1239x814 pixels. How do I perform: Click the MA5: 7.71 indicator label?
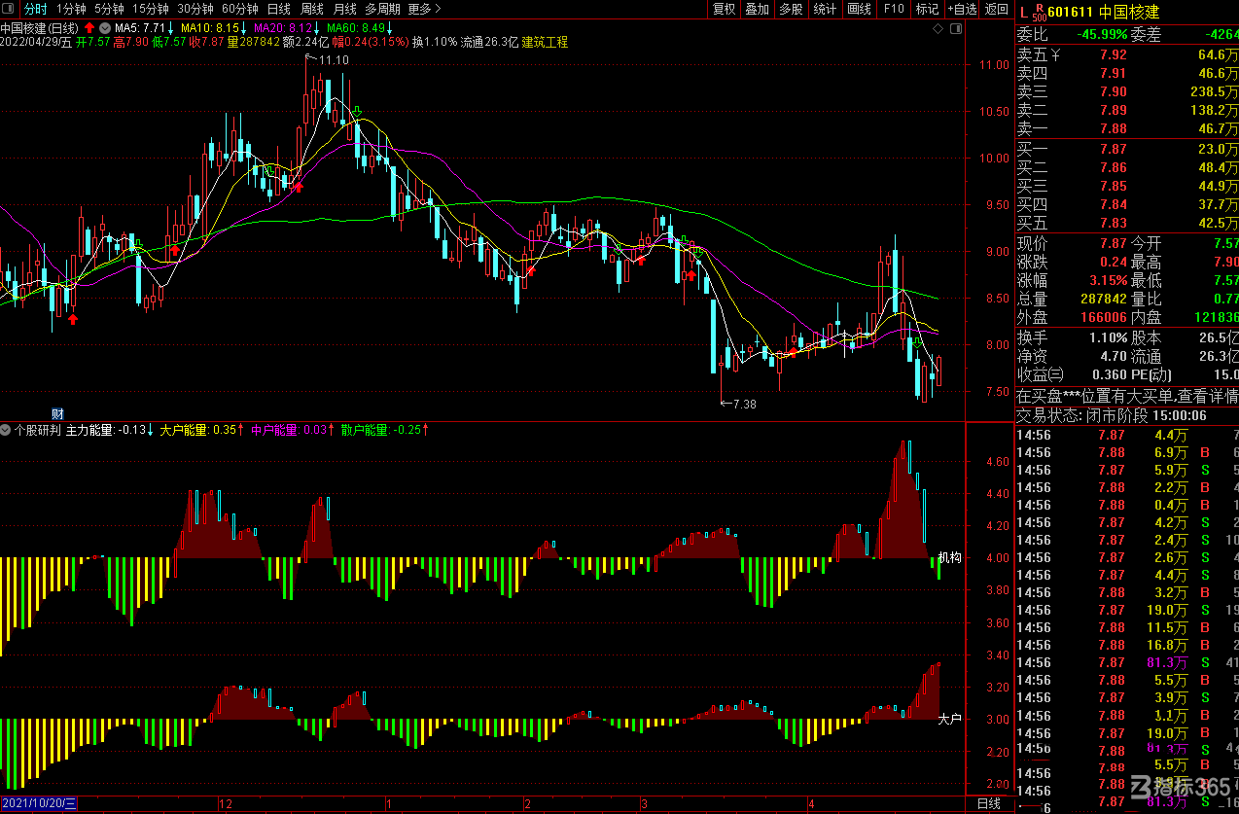(x=142, y=28)
